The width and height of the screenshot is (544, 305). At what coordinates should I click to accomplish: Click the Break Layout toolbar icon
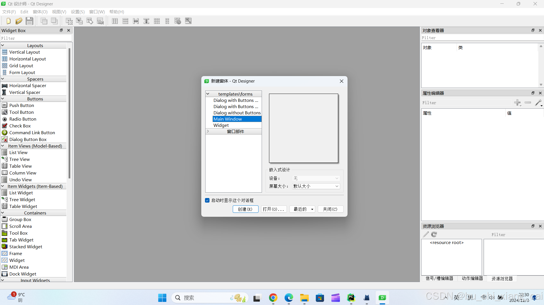pos(178,21)
